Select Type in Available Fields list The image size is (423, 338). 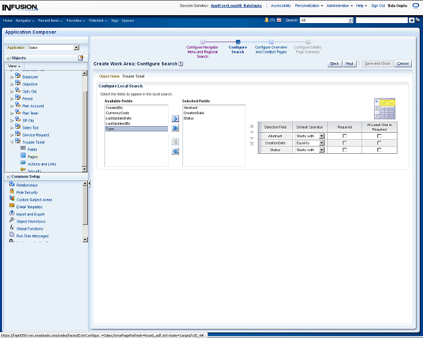click(x=110, y=129)
